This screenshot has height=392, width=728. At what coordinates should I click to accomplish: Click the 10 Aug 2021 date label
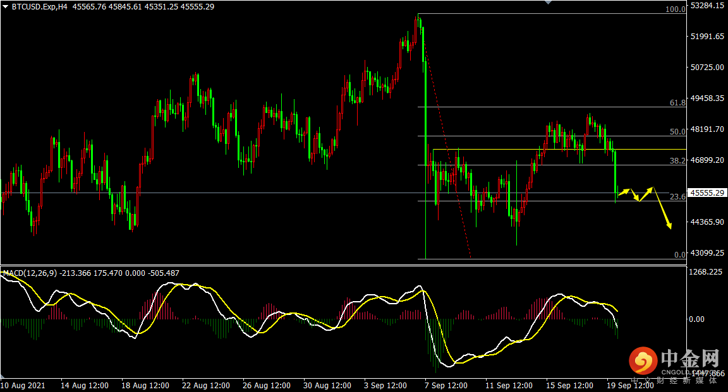[x=23, y=386]
